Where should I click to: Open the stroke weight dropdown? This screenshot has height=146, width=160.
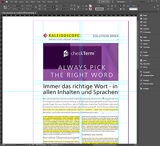(105, 6)
